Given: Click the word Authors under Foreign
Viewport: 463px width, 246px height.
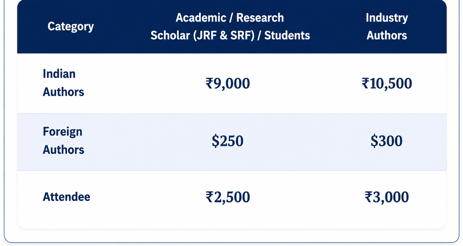Looking at the screenshot, I should (x=63, y=150).
